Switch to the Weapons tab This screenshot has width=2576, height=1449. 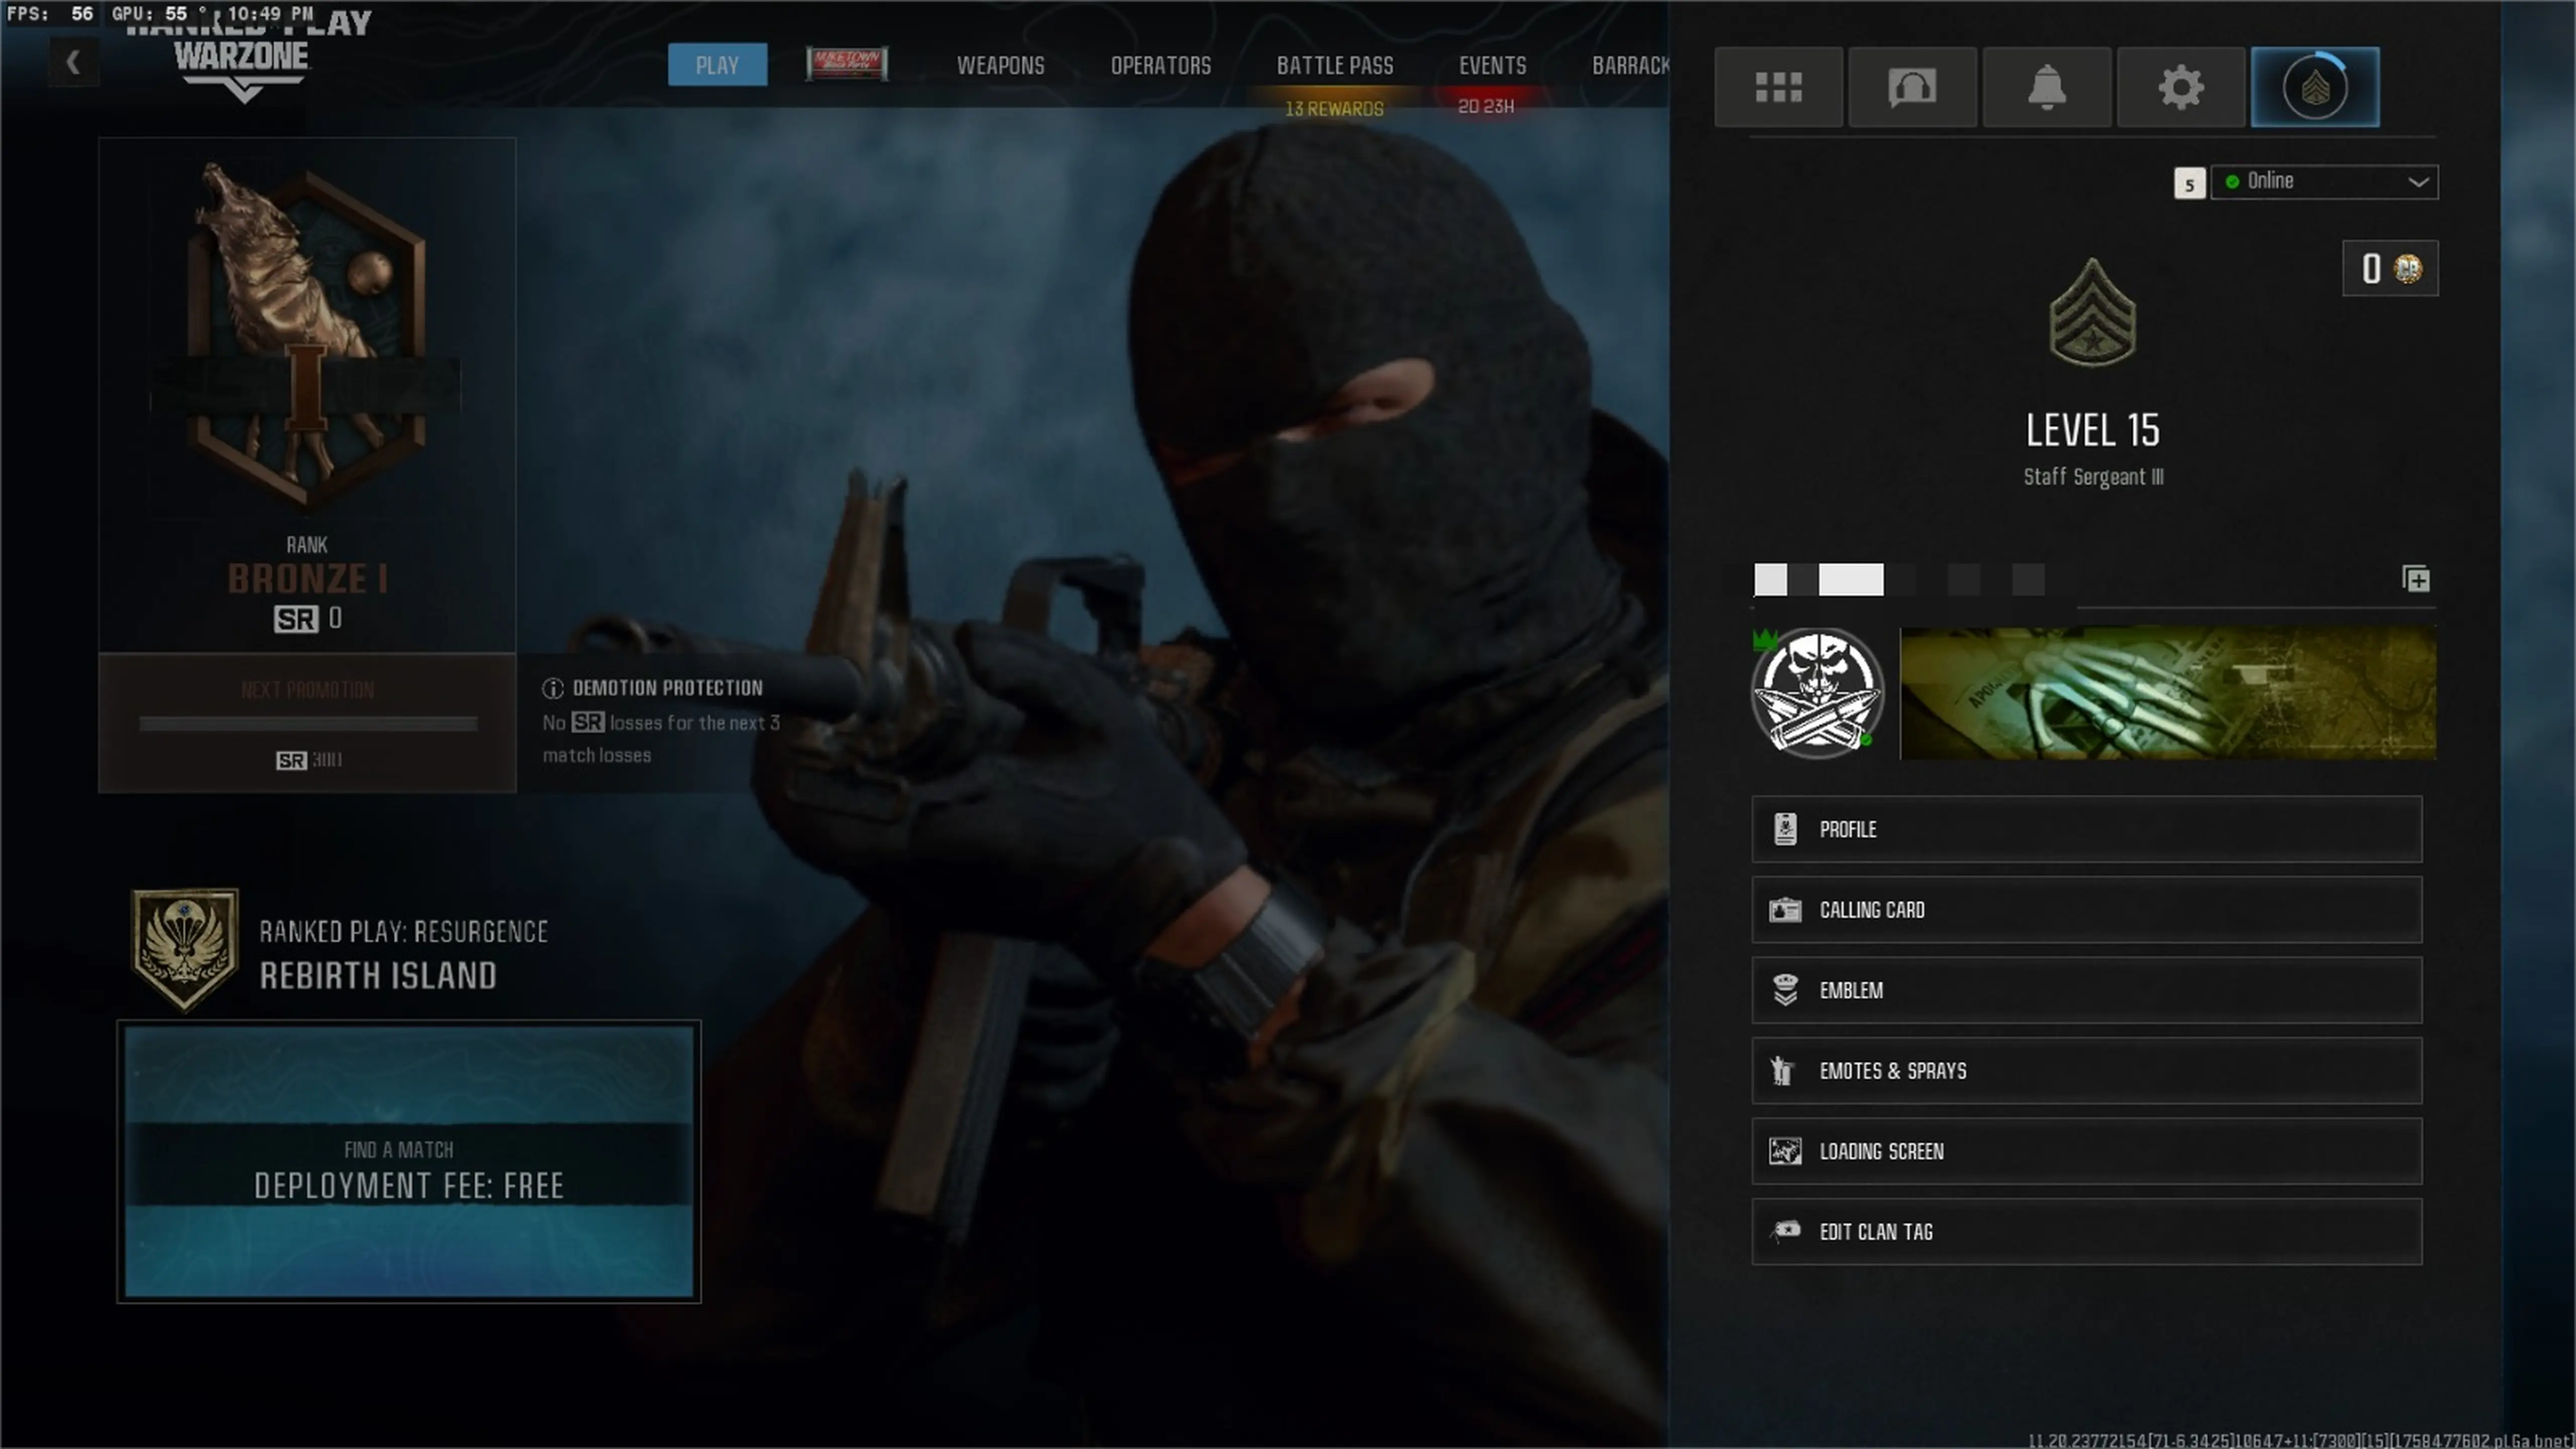1000,66
